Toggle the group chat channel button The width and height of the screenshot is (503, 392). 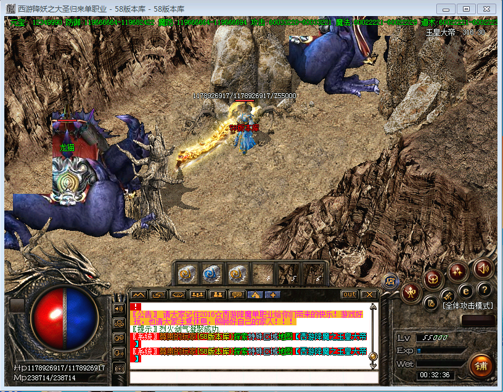pos(119,323)
